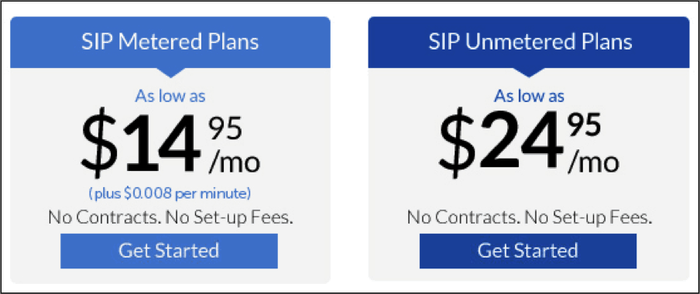
Task: Click the dollar sign in Unmetered price
Action: 458,143
